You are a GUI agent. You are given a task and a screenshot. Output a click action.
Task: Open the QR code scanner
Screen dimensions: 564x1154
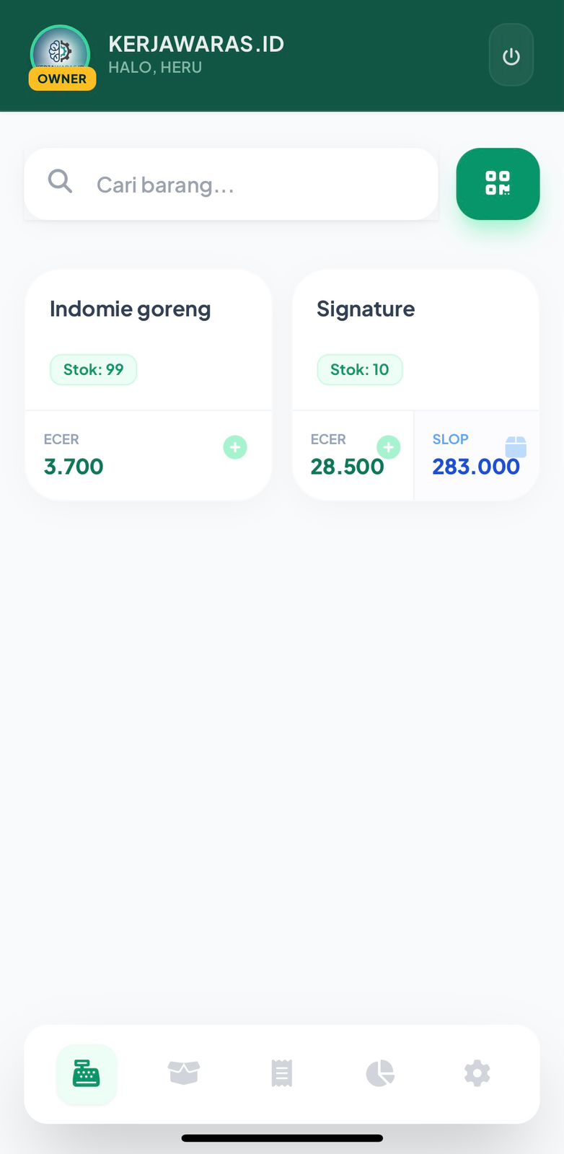[498, 184]
